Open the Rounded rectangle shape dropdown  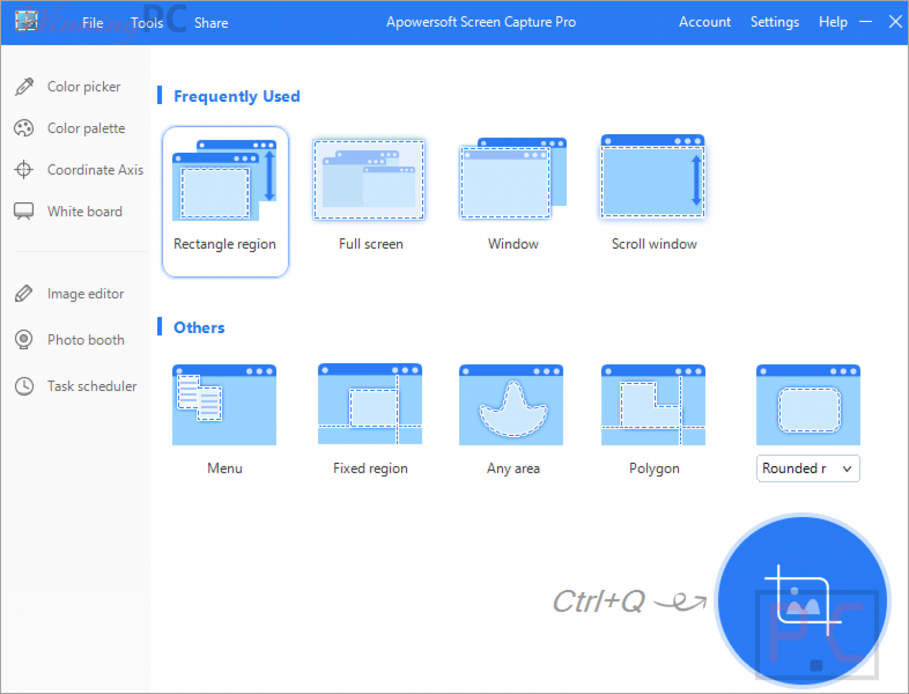click(808, 468)
